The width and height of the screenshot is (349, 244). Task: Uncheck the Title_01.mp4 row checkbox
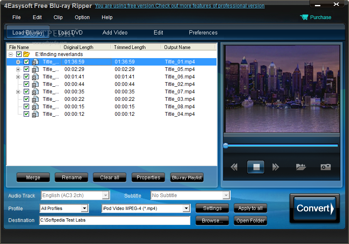tap(26, 61)
